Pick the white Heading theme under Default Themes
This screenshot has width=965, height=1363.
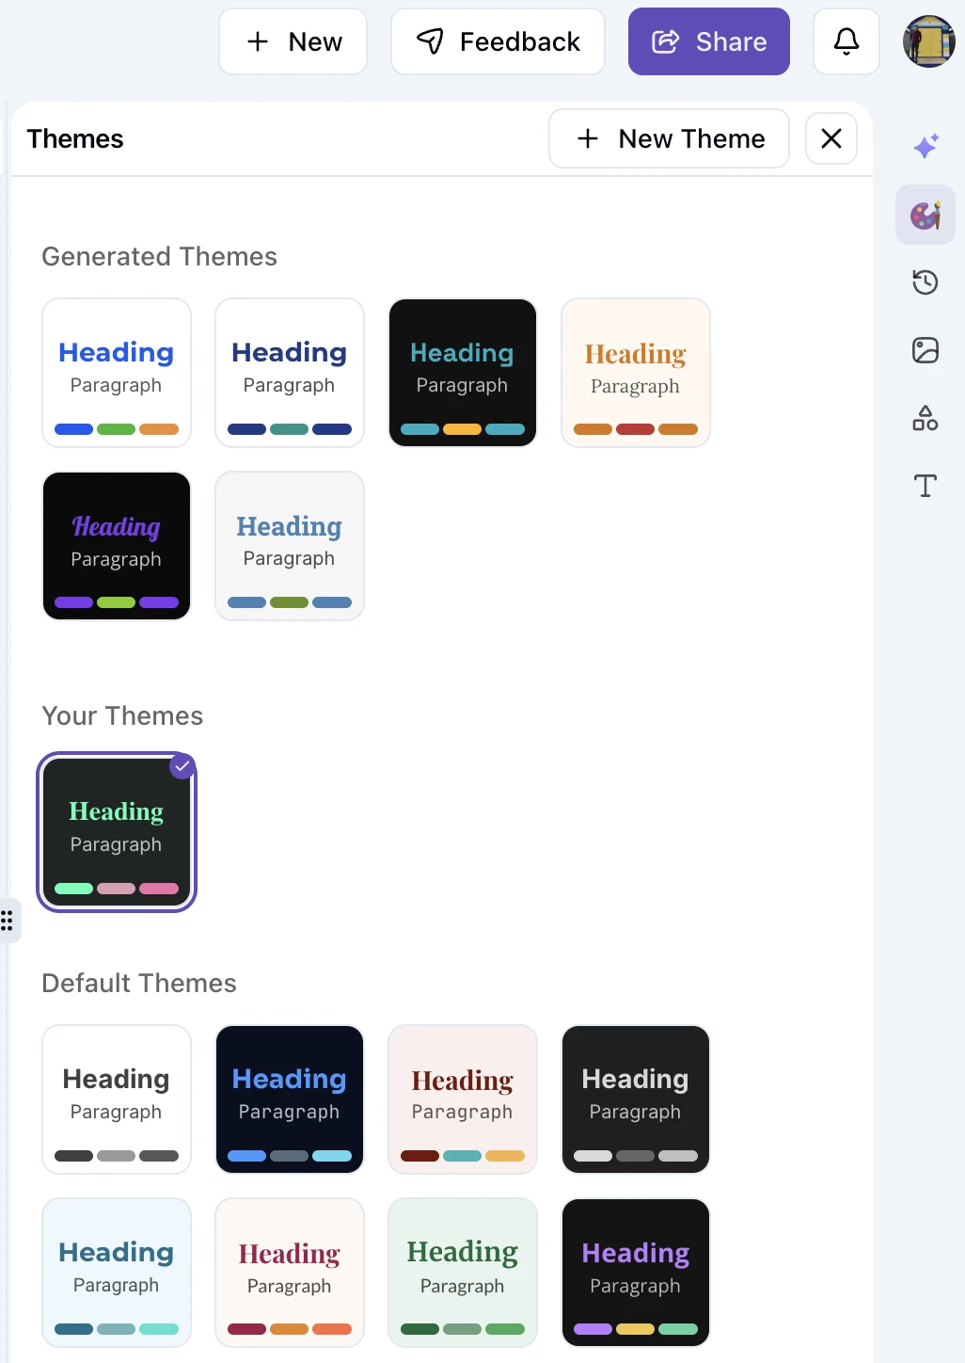click(116, 1099)
